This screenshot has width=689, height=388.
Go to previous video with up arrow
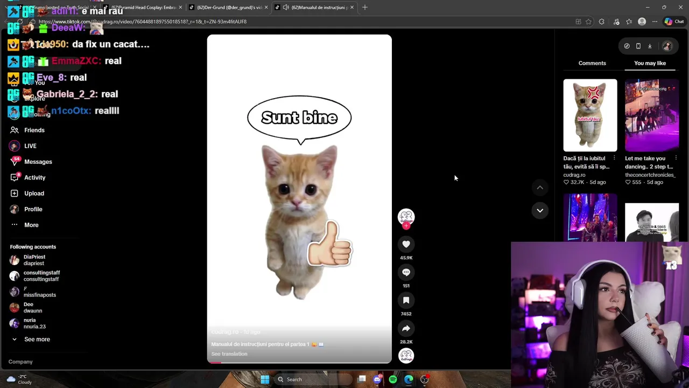tap(540, 188)
